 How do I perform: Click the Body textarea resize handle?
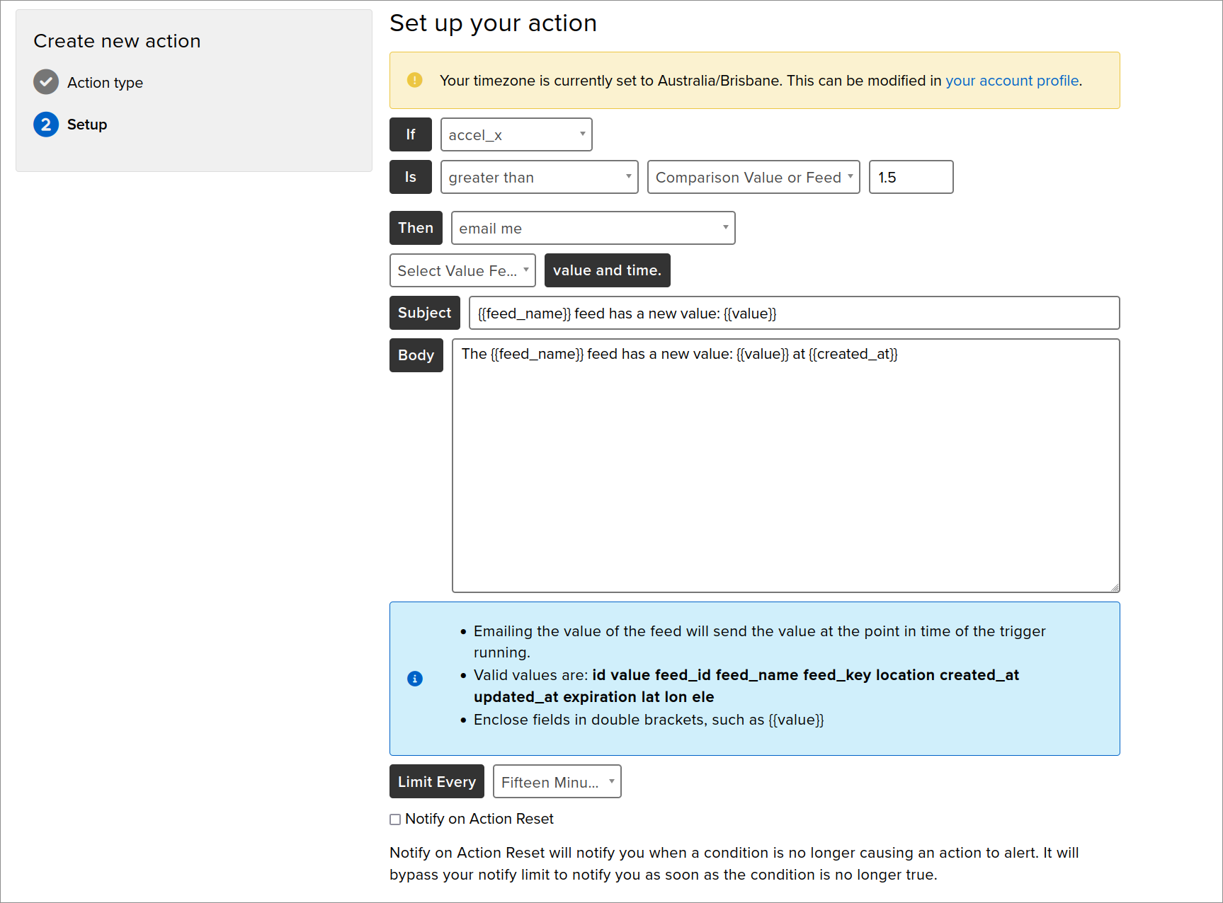coord(1115,587)
